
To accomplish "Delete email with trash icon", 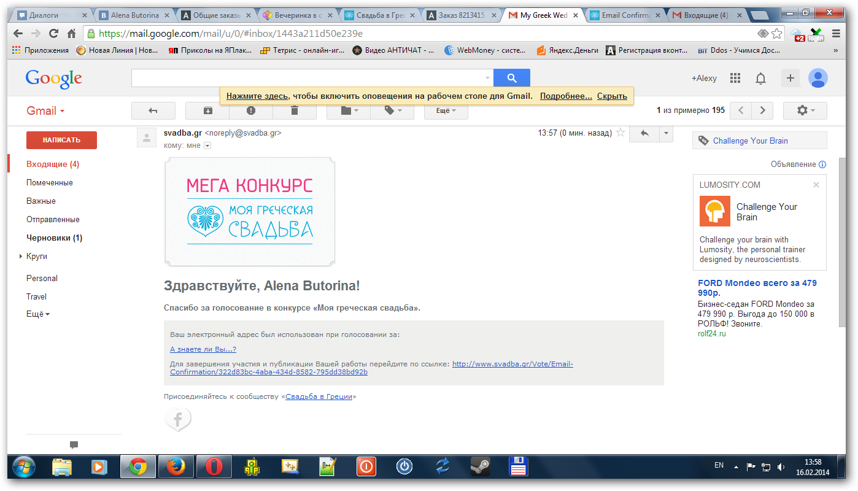I will pos(295,110).
